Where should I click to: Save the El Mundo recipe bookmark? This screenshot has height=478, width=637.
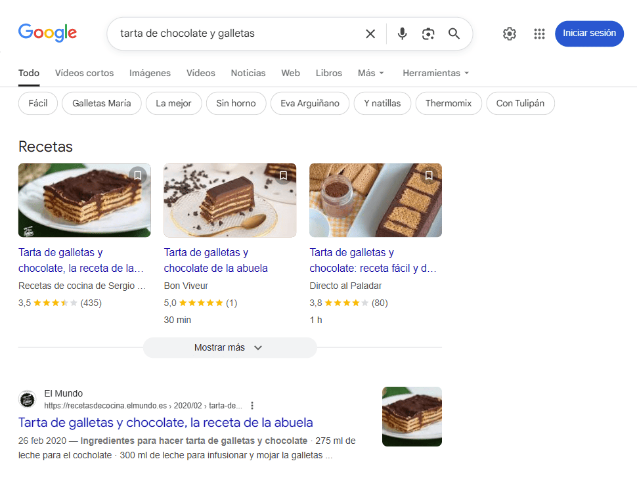pos(137,175)
